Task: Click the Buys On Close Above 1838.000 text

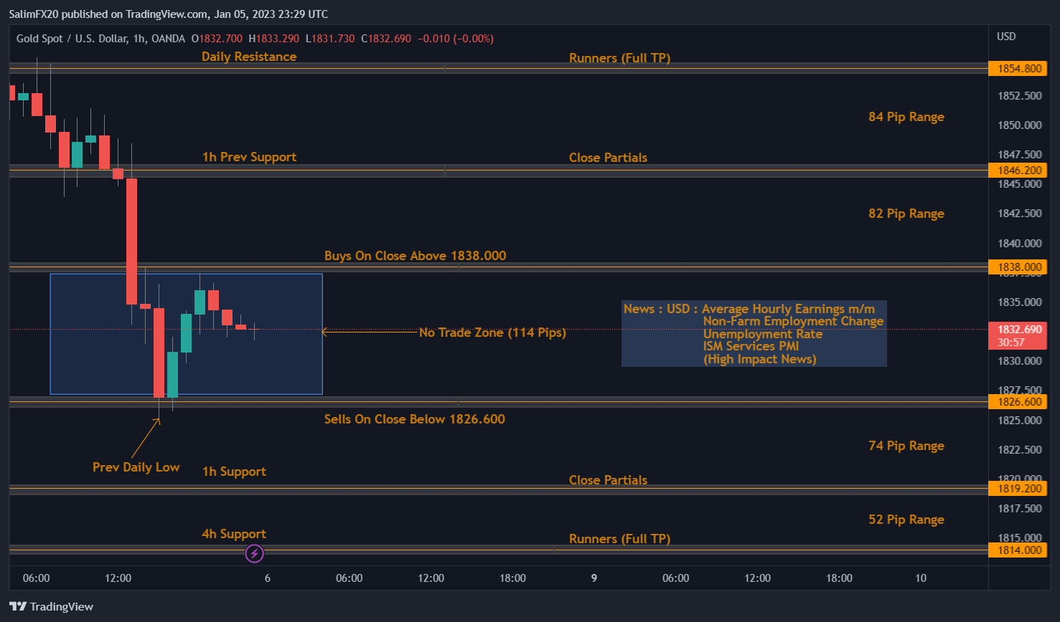Action: coord(415,255)
